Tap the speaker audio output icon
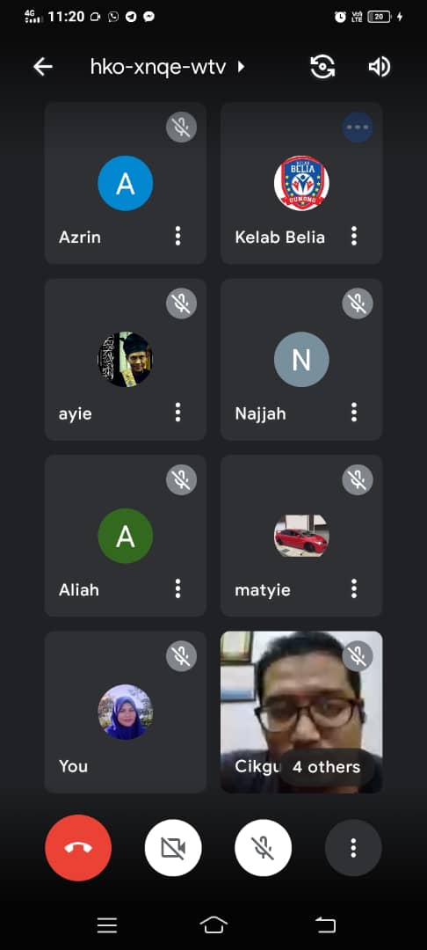Image resolution: width=427 pixels, height=950 pixels. click(380, 67)
